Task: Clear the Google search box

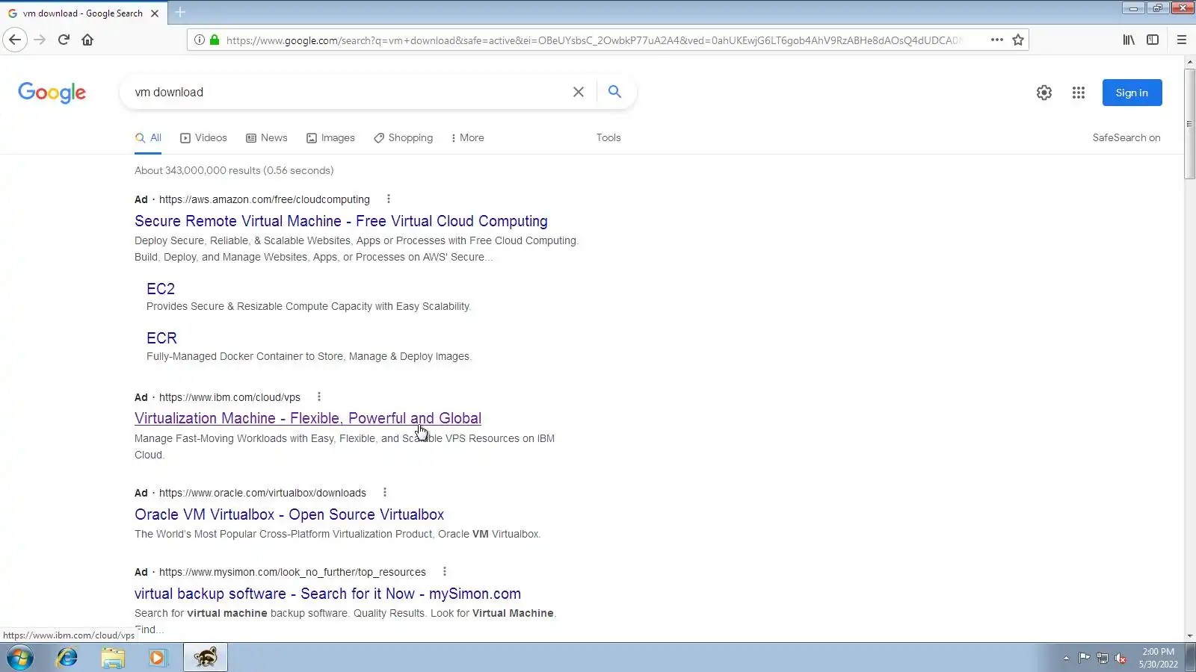Action: coord(579,92)
